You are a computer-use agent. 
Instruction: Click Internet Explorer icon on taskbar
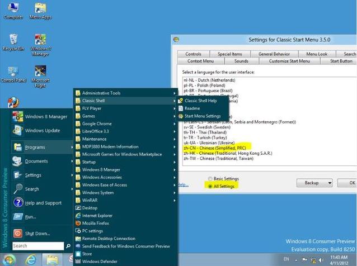(31, 259)
